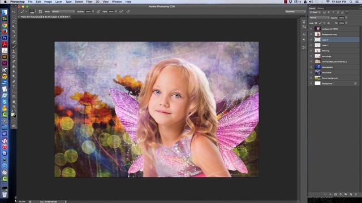This screenshot has height=203, width=362.
Task: Select the Move tool
Action: [x=14, y=12]
